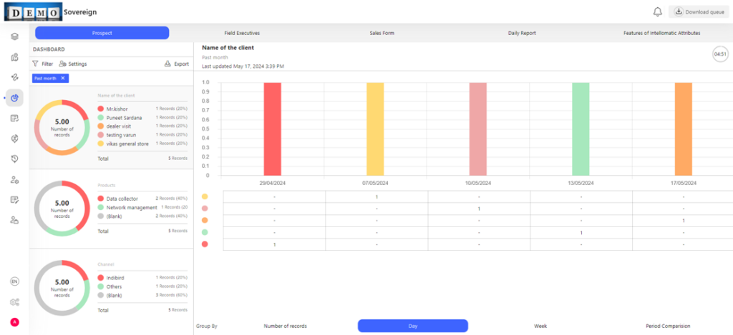Select Others channel legend entry
The width and height of the screenshot is (733, 335).
coord(142,286)
